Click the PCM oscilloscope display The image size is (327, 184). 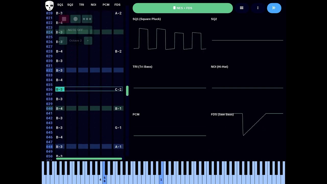(170, 135)
